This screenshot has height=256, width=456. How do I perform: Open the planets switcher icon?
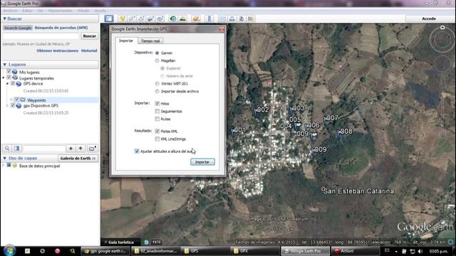(x=196, y=18)
